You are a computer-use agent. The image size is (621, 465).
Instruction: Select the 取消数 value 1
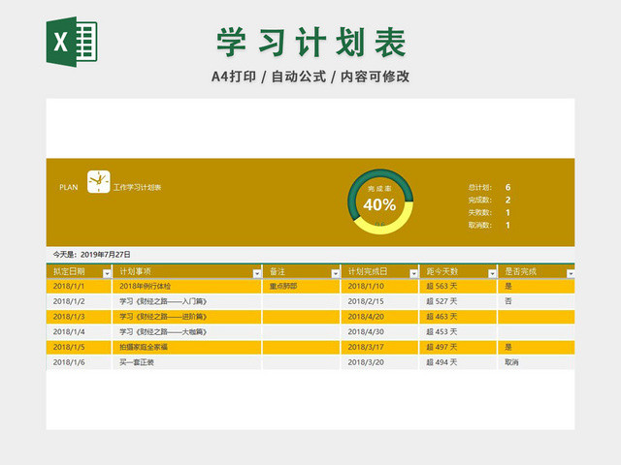tap(507, 225)
